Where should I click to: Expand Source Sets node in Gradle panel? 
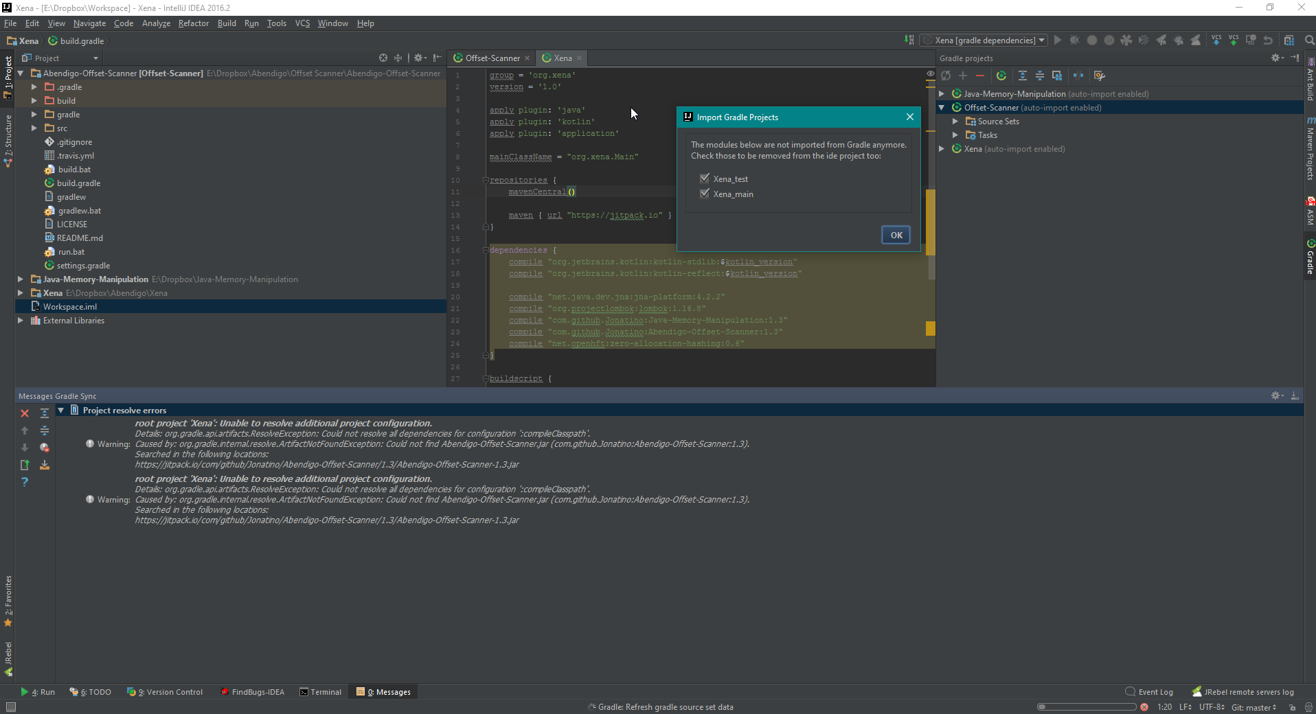click(955, 122)
